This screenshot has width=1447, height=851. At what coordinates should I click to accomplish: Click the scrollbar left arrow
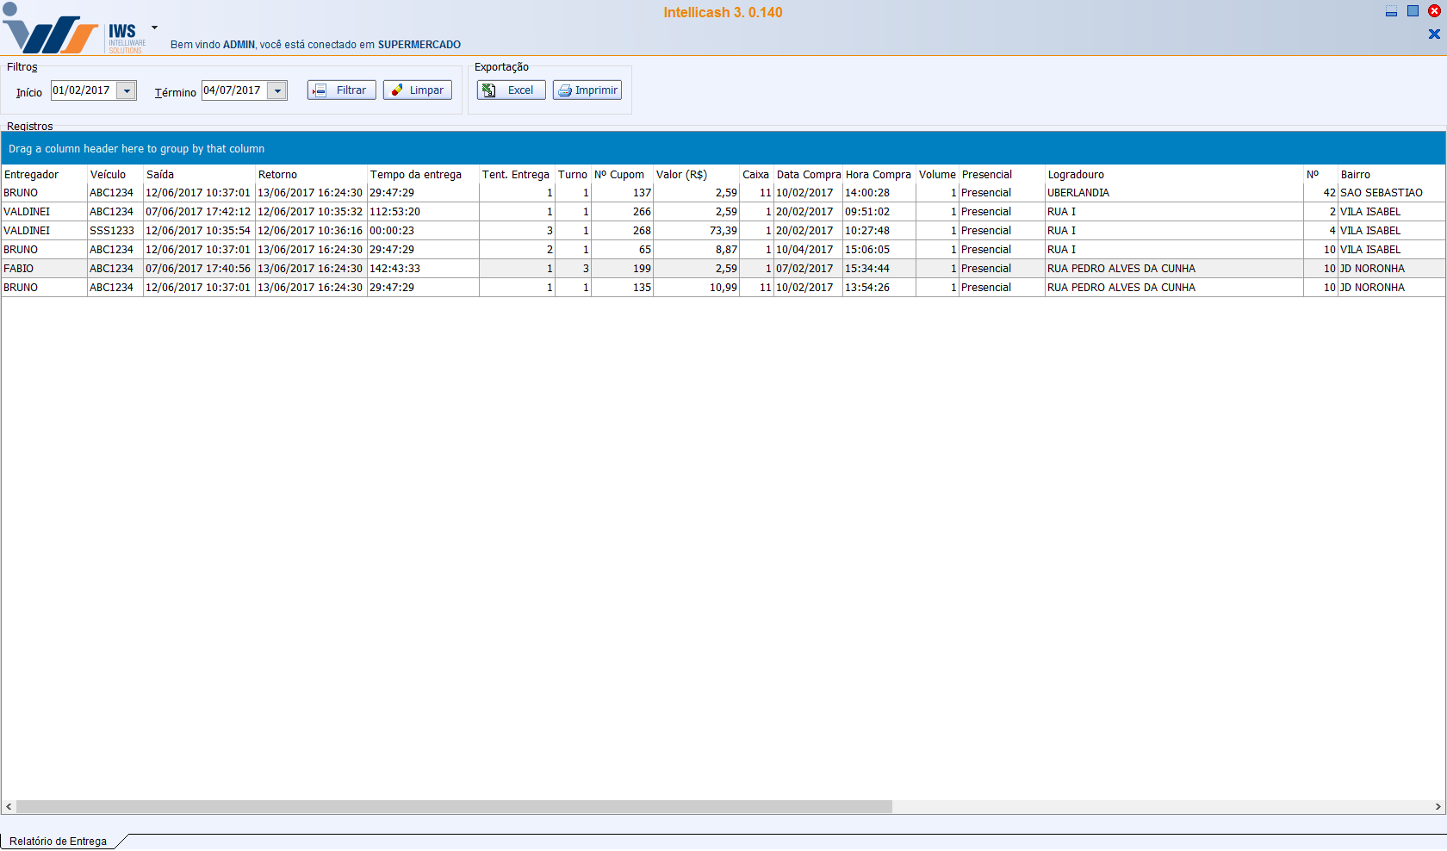(x=9, y=807)
